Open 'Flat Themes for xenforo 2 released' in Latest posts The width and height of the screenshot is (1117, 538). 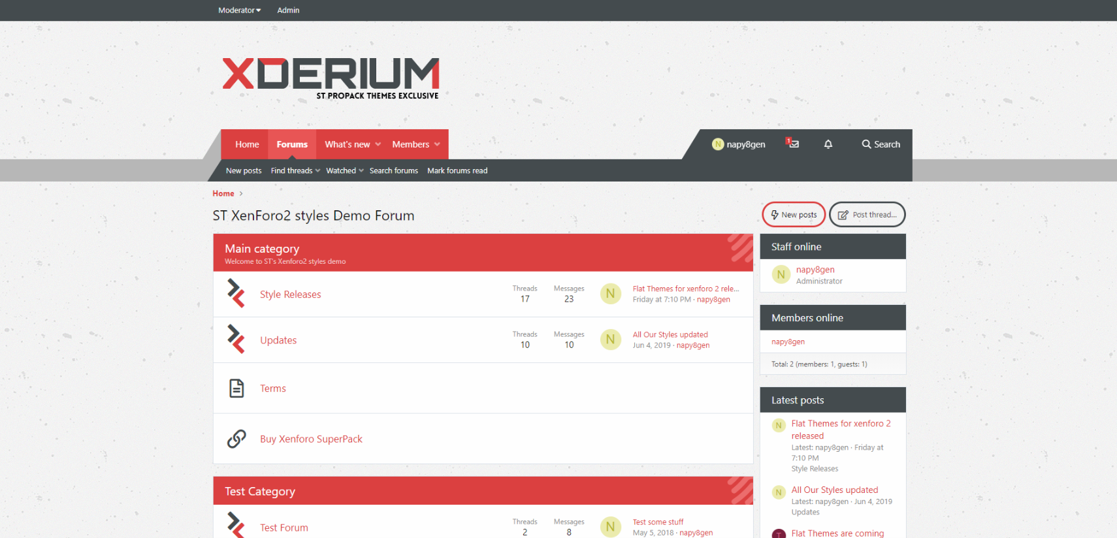pyautogui.click(x=841, y=430)
